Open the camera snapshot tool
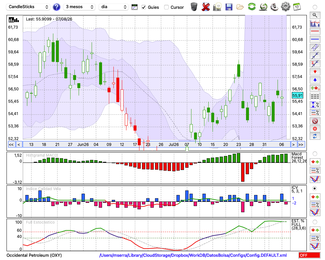This screenshot has height=260, width=325. [217, 7]
